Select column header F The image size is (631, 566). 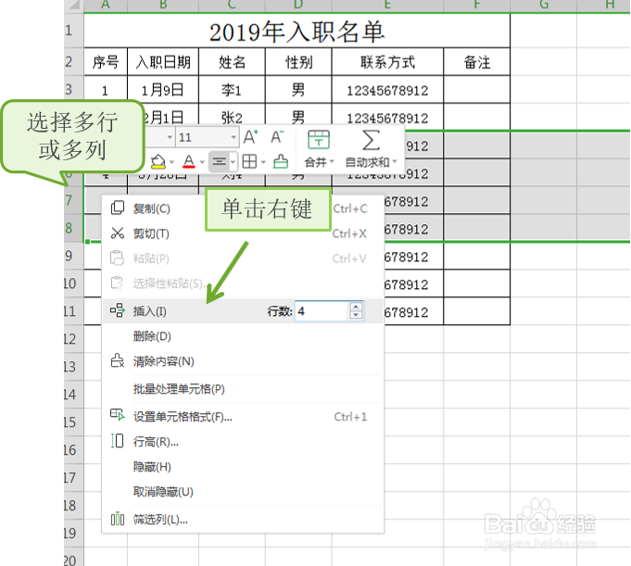[x=477, y=6]
